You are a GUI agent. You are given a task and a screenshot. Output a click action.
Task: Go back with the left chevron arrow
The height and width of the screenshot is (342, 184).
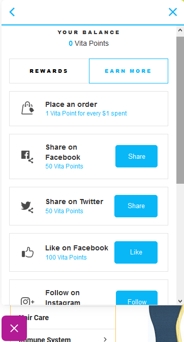tap(12, 12)
